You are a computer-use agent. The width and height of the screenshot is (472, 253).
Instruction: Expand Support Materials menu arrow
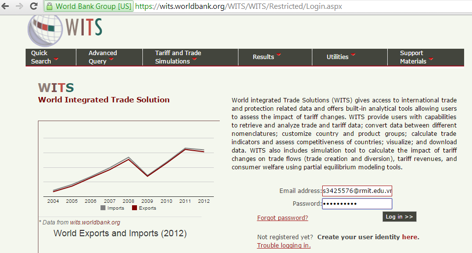[431, 60]
